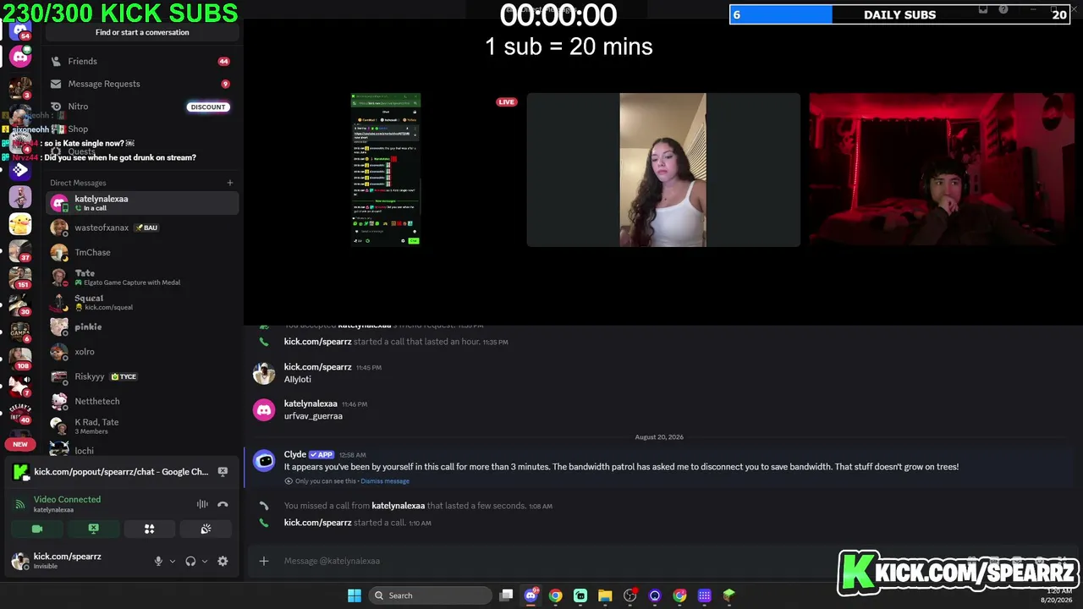This screenshot has width=1083, height=609.
Task: Open the Tate direct message
Action: click(x=142, y=277)
